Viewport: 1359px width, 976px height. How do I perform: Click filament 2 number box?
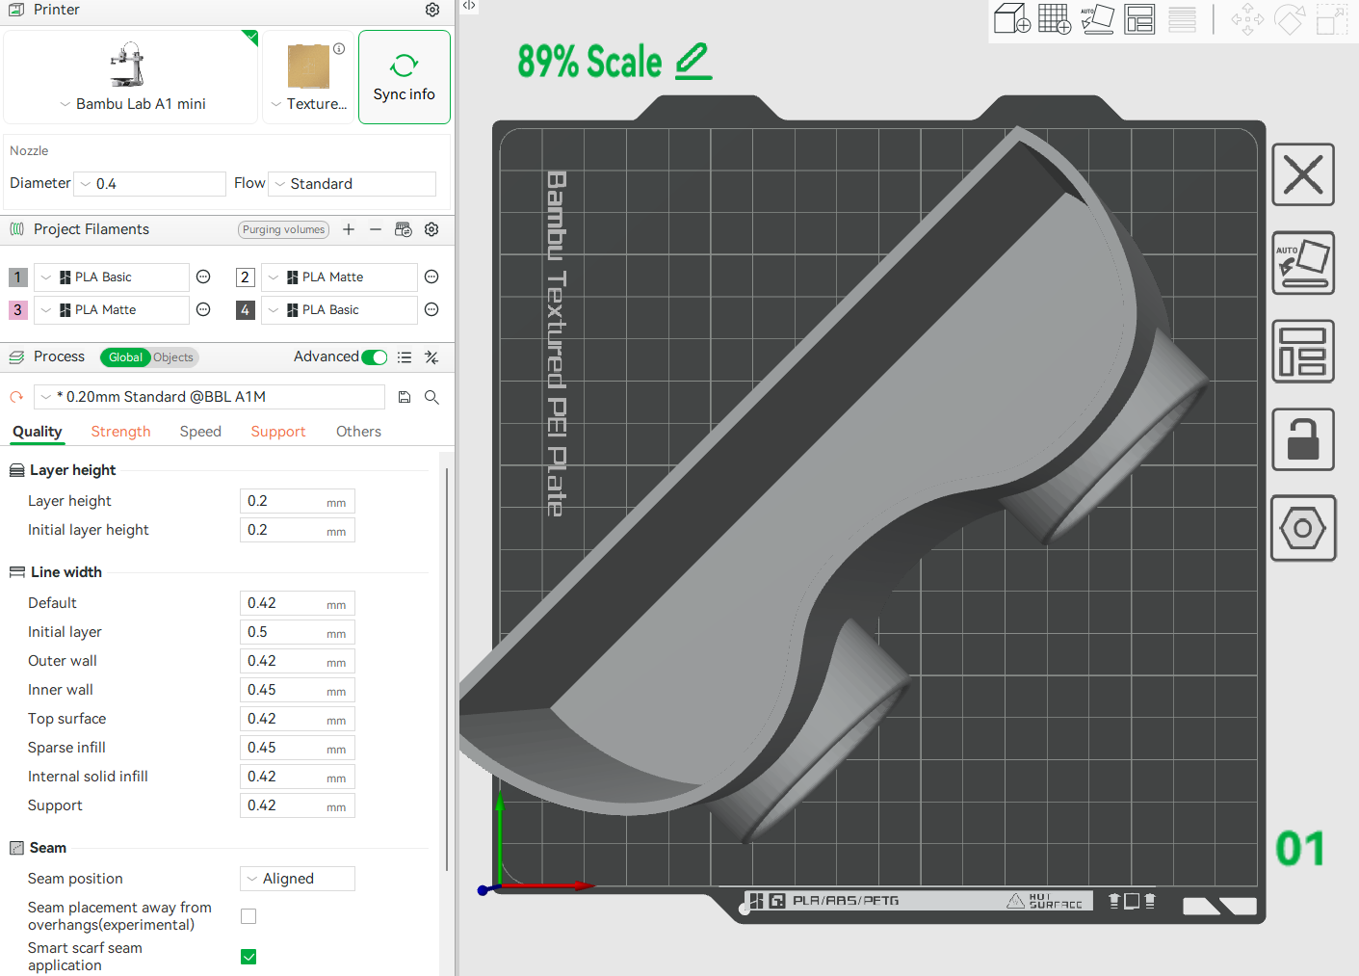point(246,277)
